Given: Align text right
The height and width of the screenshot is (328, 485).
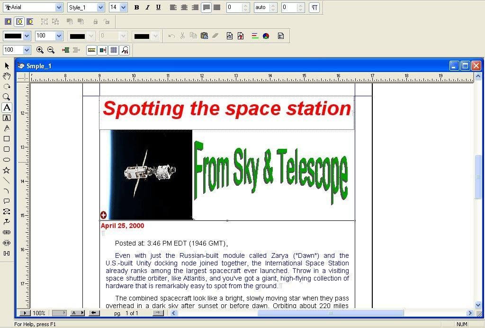Looking at the screenshot, I should [195, 8].
